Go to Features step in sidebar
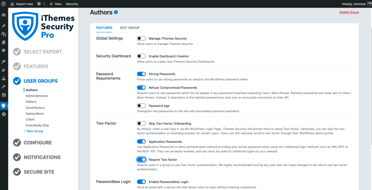372x190 pixels. tap(36, 66)
